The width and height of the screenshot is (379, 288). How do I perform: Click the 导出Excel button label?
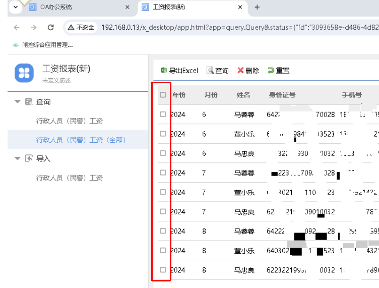(x=183, y=71)
